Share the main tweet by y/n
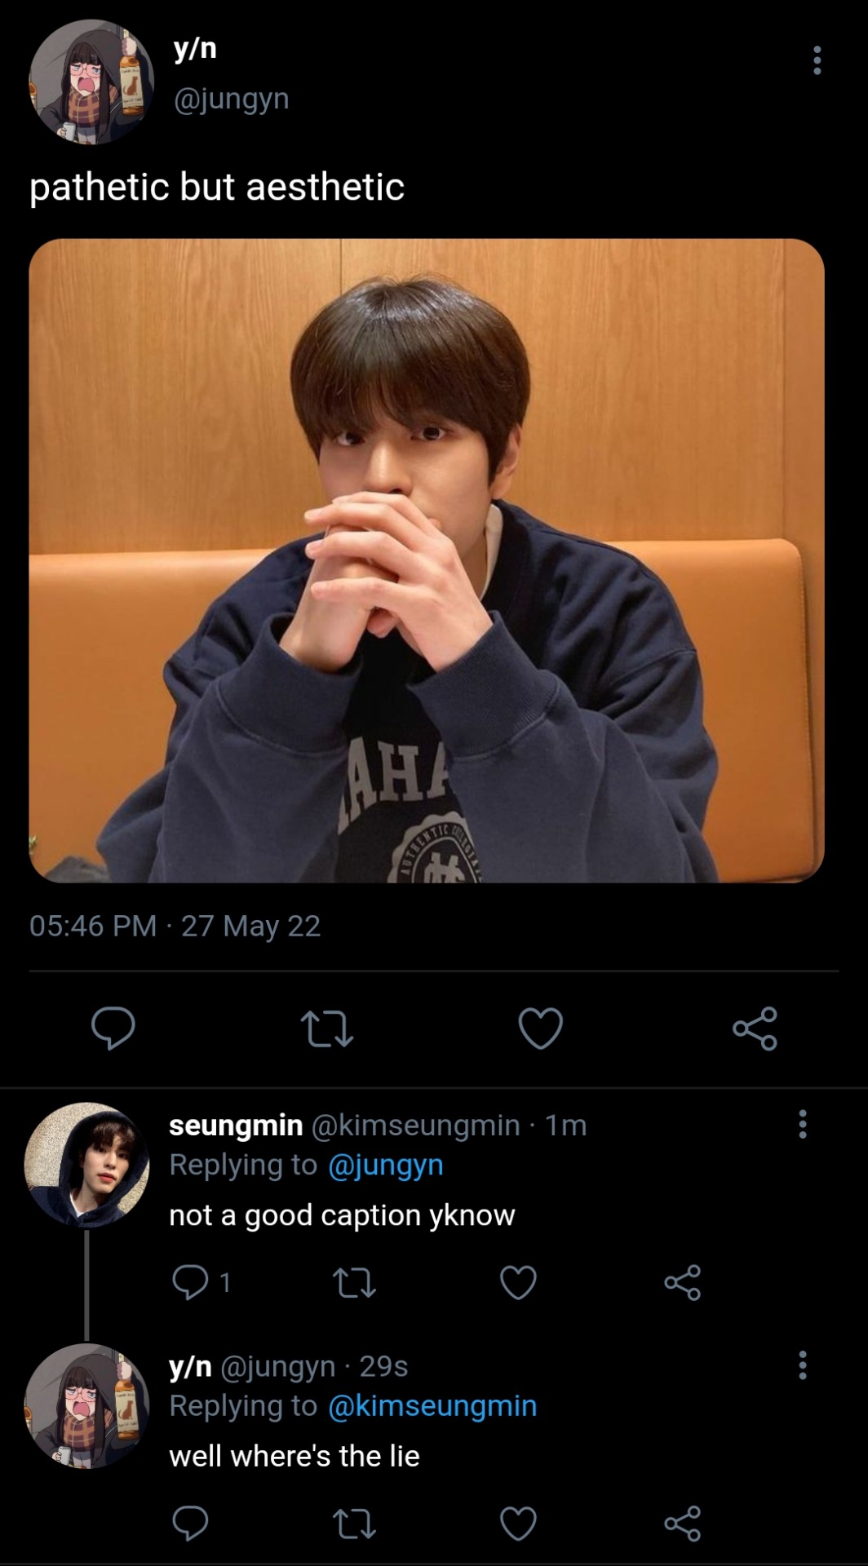This screenshot has width=868, height=1566. click(x=755, y=1028)
